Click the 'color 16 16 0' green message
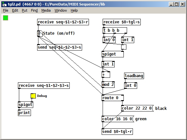Screen dimensions: 187x140 point(118,119)
